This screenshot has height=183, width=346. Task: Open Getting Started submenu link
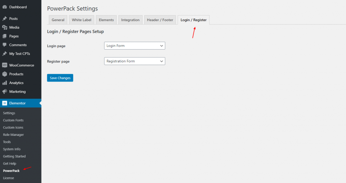point(14,156)
